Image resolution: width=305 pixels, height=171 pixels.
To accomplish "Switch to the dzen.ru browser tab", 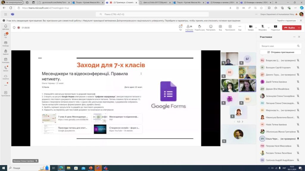I will 155,2.
